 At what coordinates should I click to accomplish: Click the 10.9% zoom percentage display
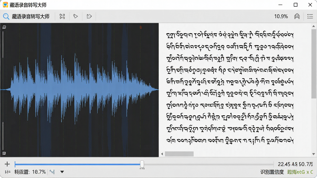pyautogui.click(x=281, y=16)
